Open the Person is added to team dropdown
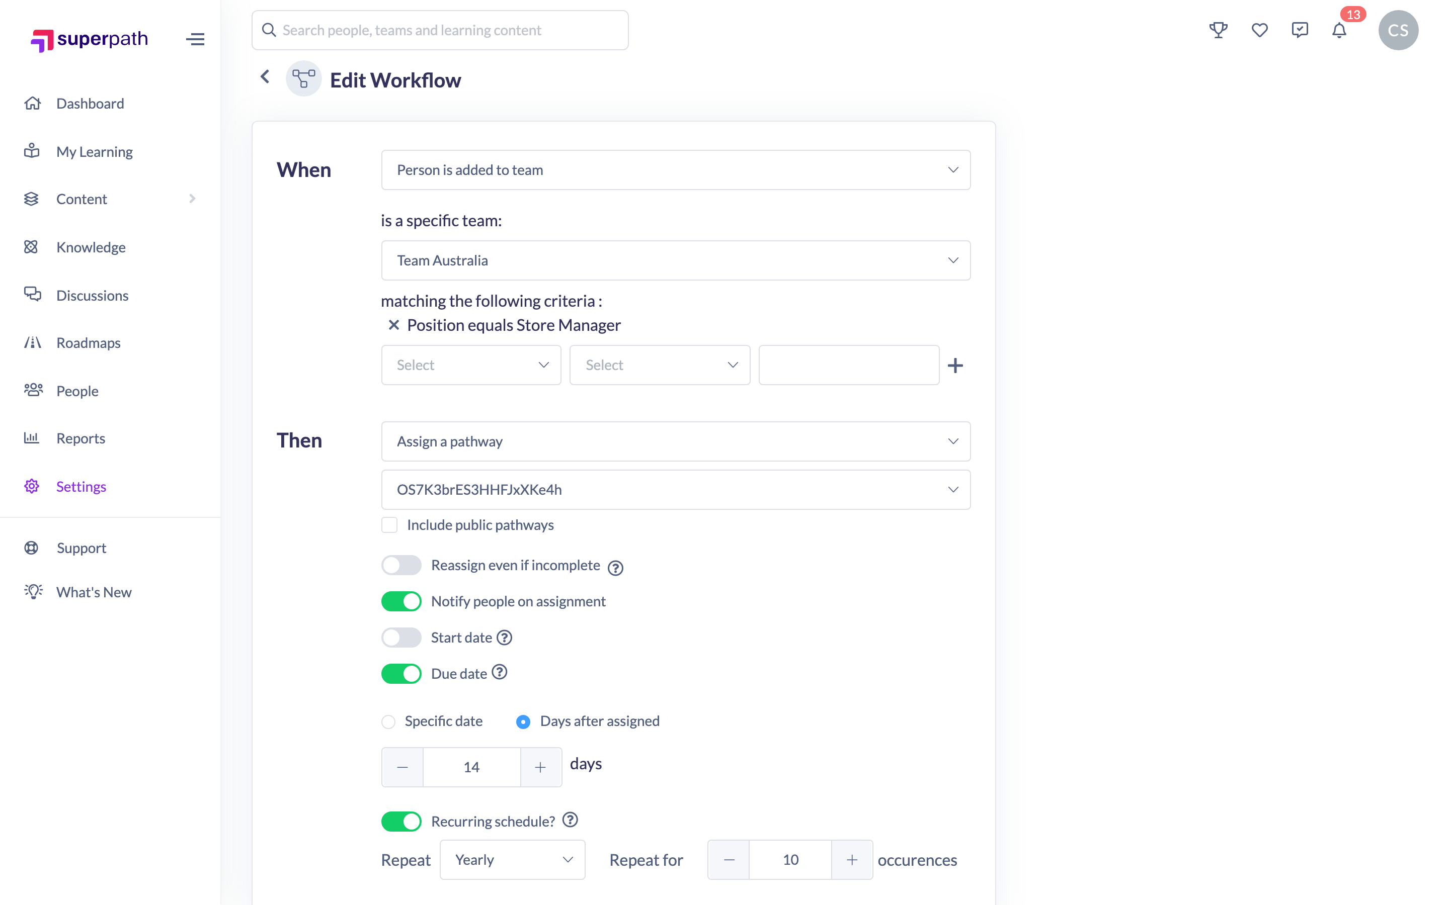Viewport: 1449px width, 905px height. (x=675, y=170)
